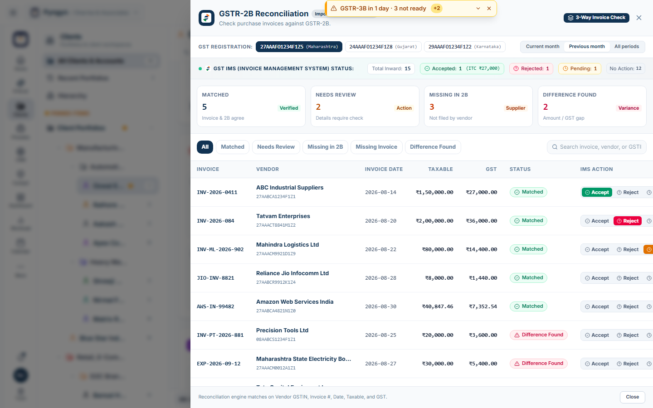Dismiss the GSTR-3B deadline warning banner
This screenshot has height=408, width=653.
coord(489,8)
